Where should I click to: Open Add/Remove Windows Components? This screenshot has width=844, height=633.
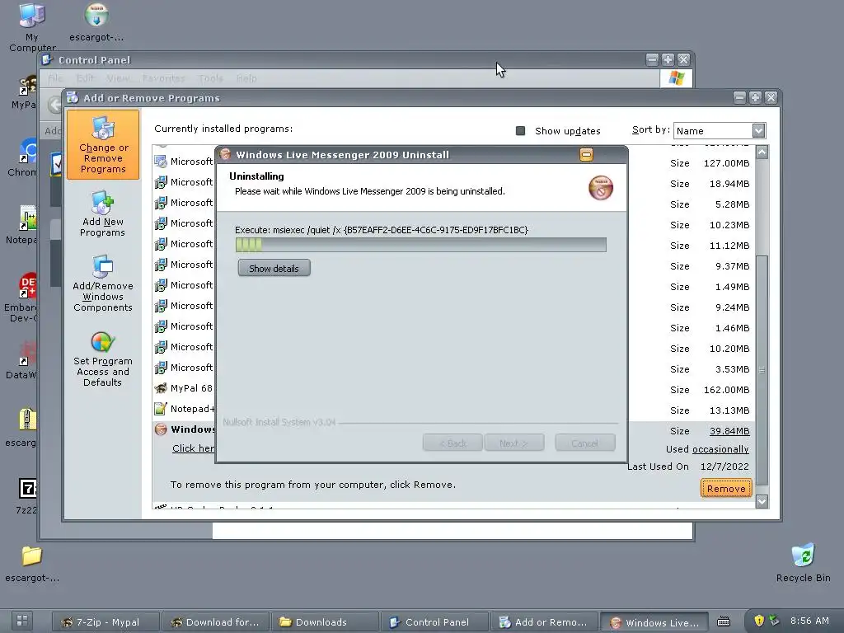point(103,284)
